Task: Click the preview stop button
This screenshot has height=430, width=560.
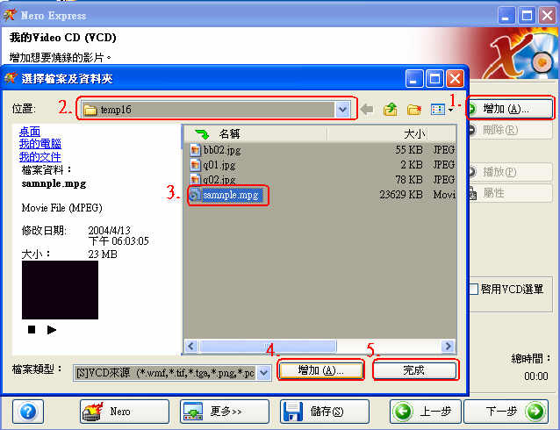Action: coord(32,330)
